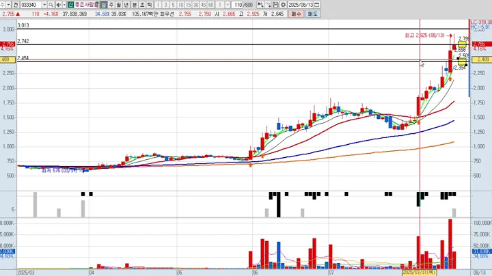Click the 최고 2,925 (08/13) high label
Image resolution: width=492 pixels, height=276 pixels.
tap(424, 36)
